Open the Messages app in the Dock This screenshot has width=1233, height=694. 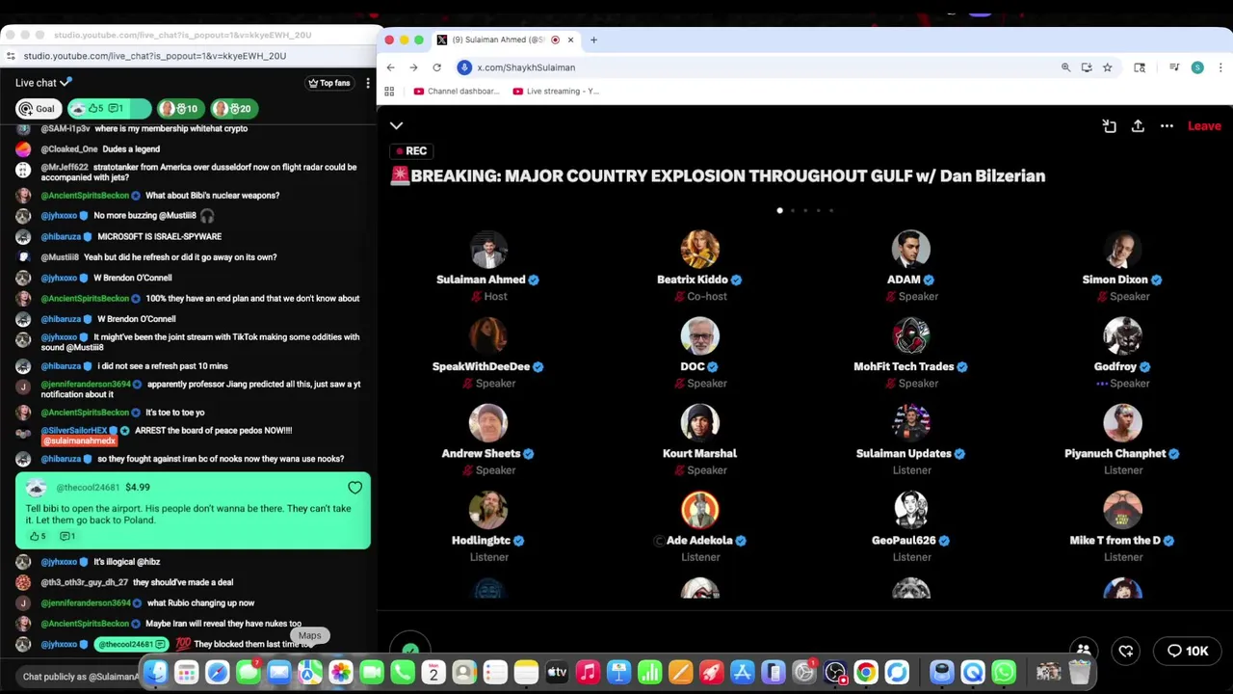[249, 672]
